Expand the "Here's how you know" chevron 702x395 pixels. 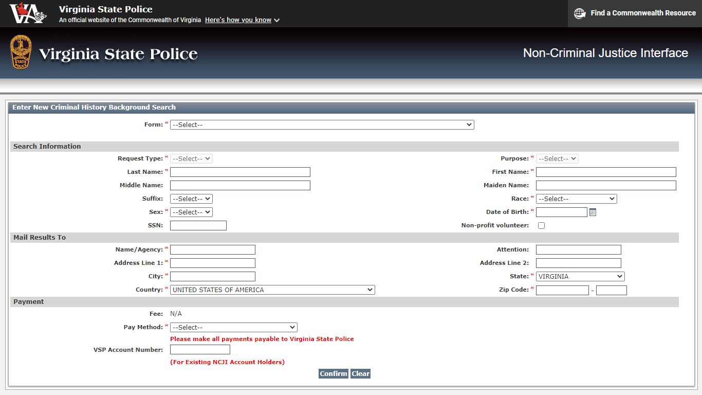pos(276,21)
